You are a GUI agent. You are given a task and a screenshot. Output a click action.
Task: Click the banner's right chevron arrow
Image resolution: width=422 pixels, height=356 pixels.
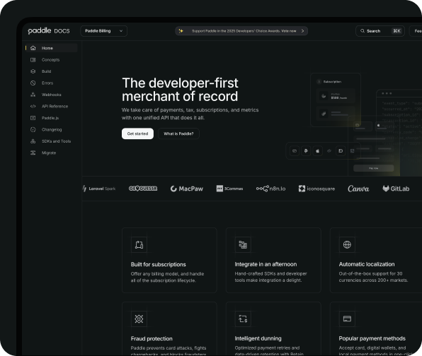pos(302,31)
